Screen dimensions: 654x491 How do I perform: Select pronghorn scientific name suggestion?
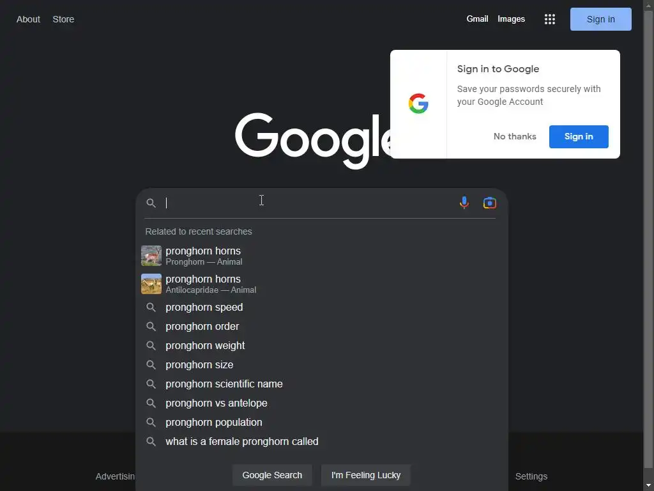[322, 384]
